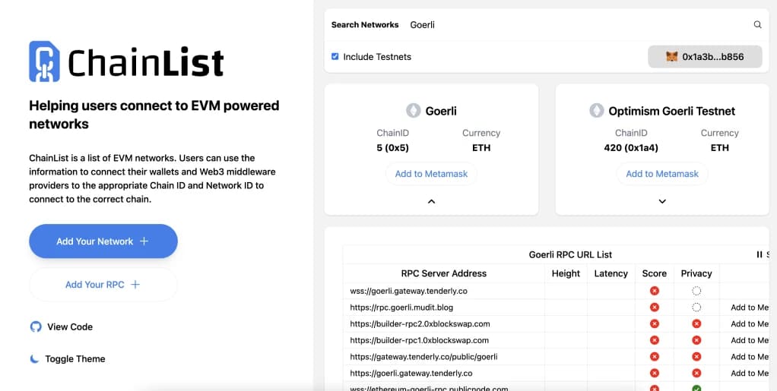Pause the Goerli RPC list refresh
The image size is (777, 391).
(x=759, y=254)
